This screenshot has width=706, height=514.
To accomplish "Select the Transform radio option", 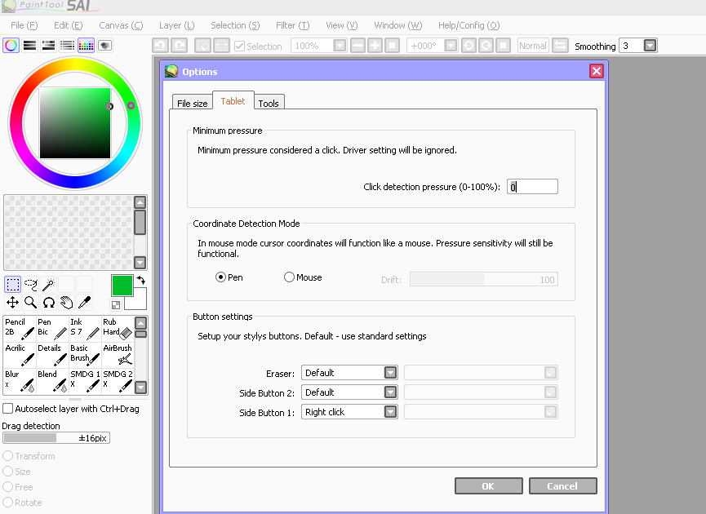I will click(x=7, y=456).
